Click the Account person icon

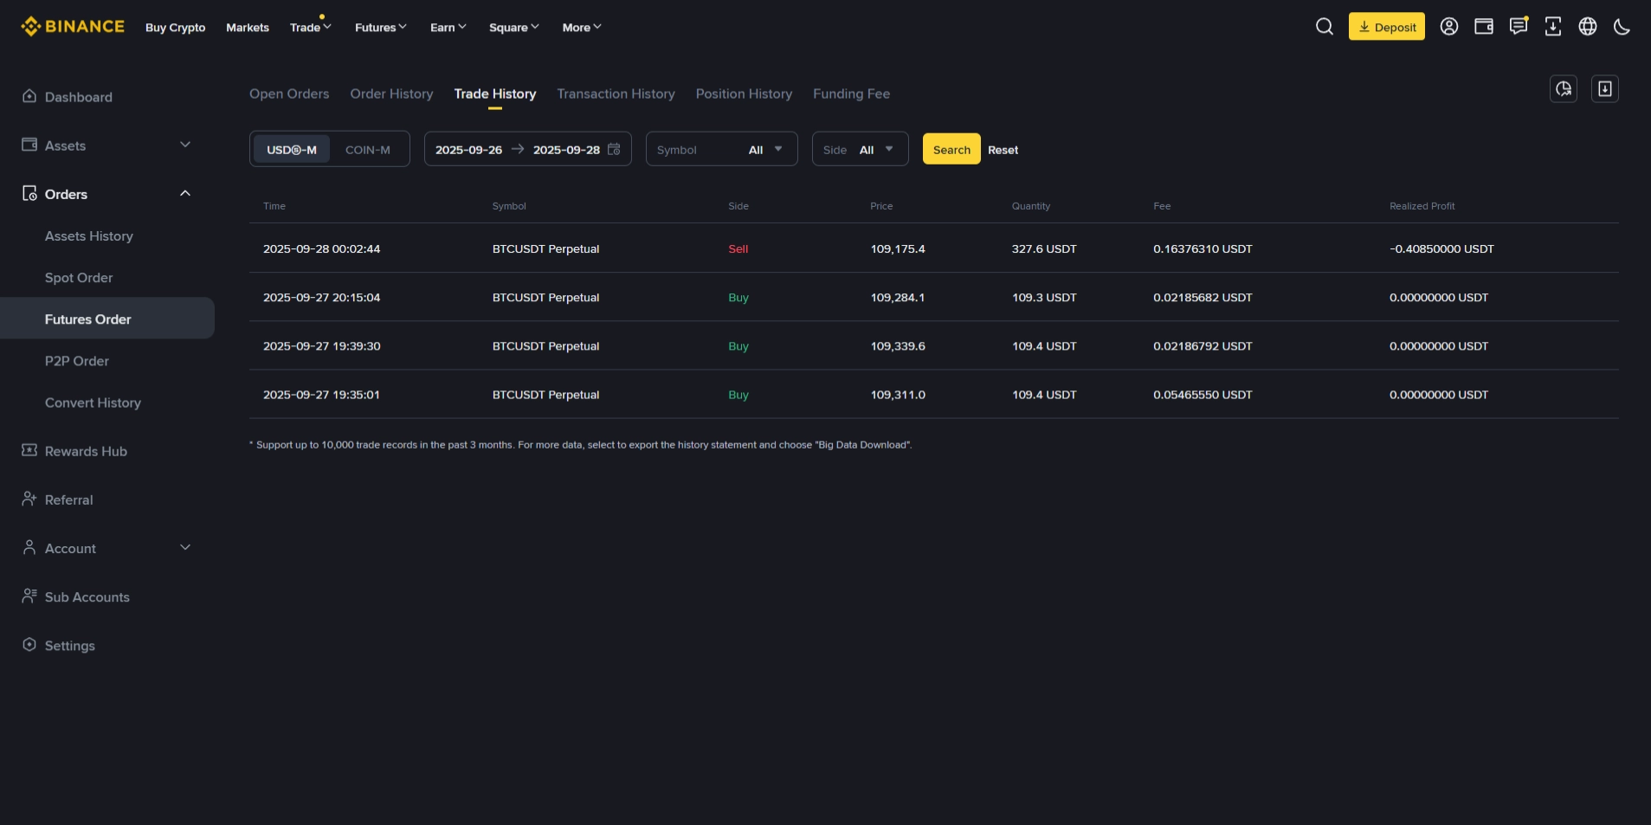[x=29, y=547]
